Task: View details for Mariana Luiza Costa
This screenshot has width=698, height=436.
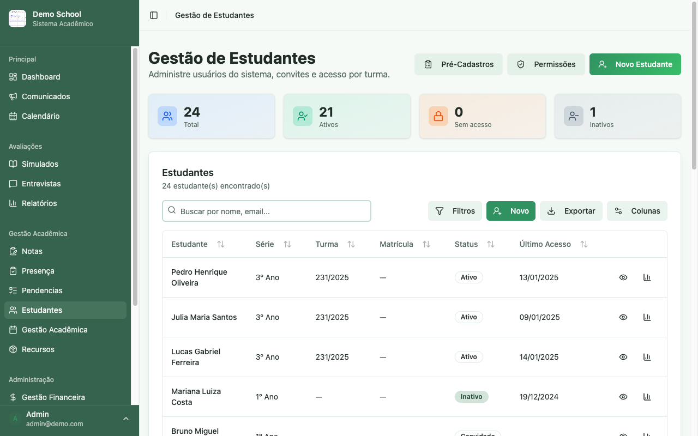Action: (x=623, y=397)
